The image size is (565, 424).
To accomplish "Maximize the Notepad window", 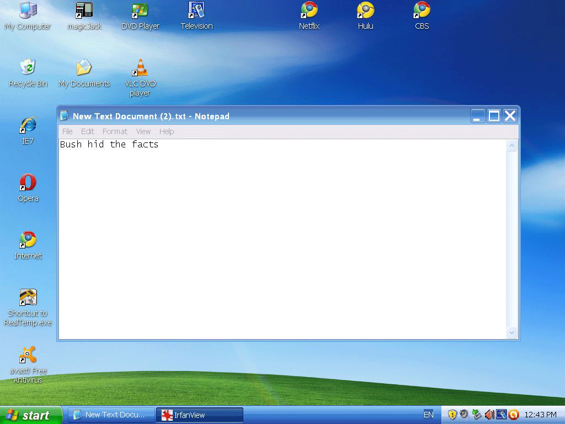I will [494, 116].
